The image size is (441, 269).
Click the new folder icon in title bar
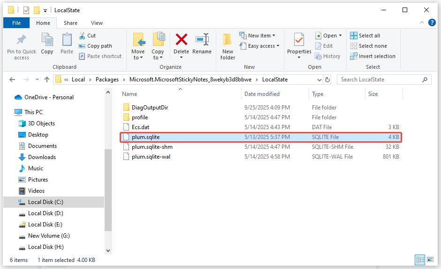click(37, 10)
